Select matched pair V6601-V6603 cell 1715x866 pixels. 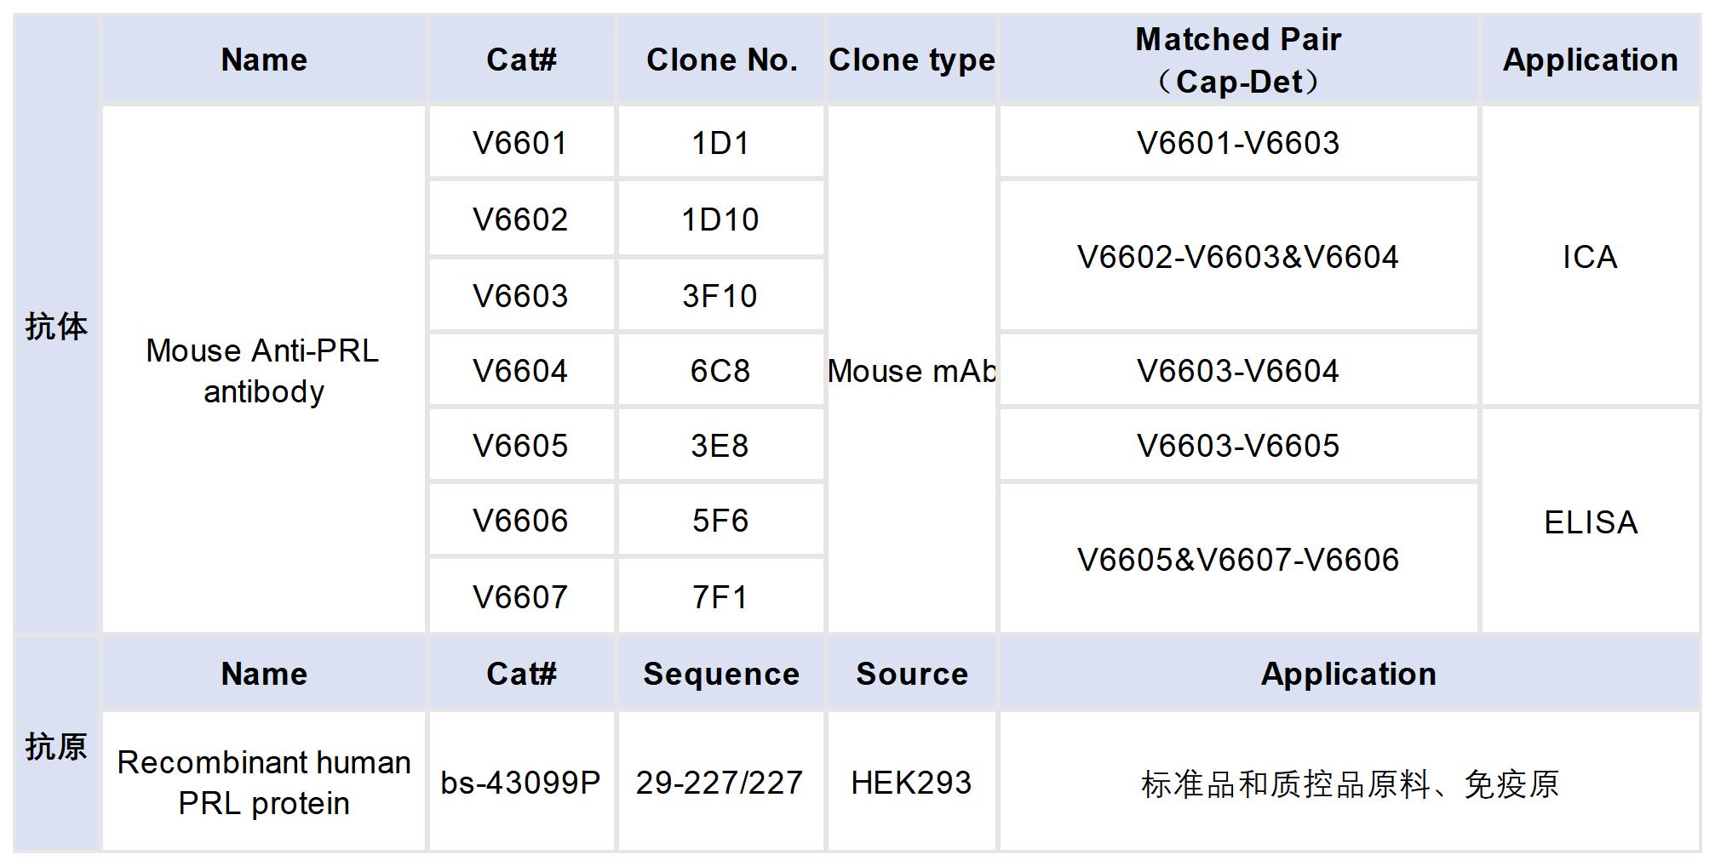(1238, 143)
